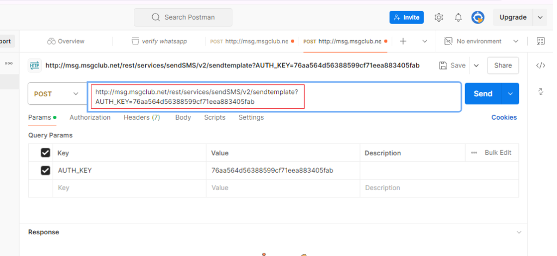Click the Upgrade button
The width and height of the screenshot is (557, 256).
[512, 17]
